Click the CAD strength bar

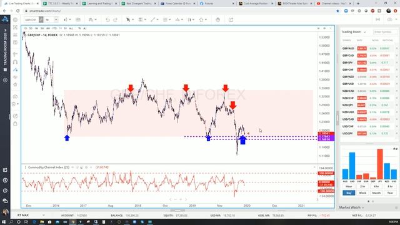point(352,166)
